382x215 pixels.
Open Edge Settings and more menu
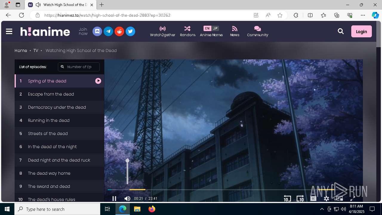coord(363,15)
